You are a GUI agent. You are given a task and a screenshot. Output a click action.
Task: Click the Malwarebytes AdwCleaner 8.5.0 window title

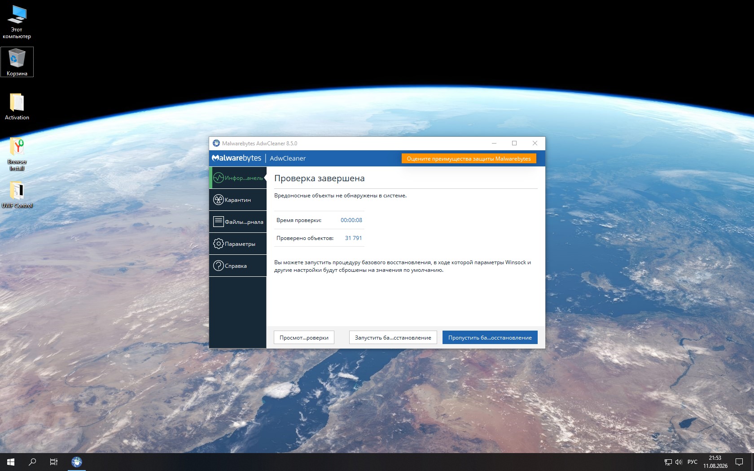point(259,144)
